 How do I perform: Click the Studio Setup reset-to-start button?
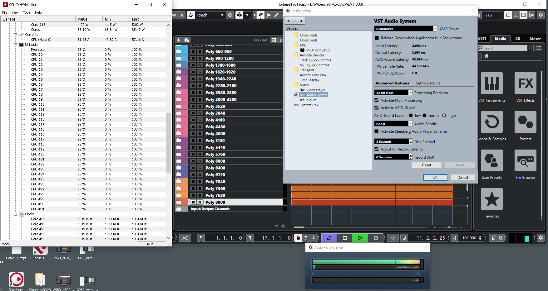301,21
